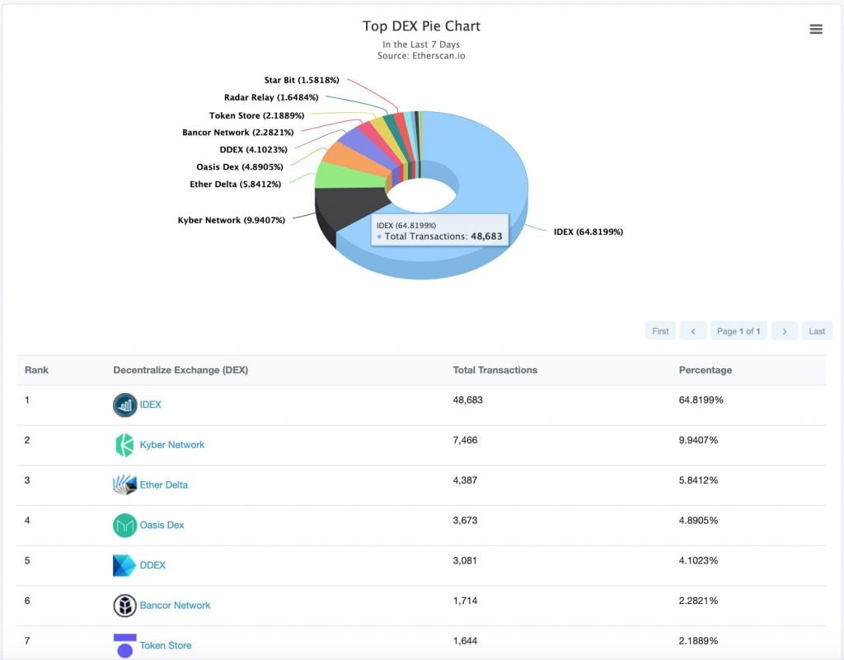Click the Total Transactions column header

click(495, 370)
